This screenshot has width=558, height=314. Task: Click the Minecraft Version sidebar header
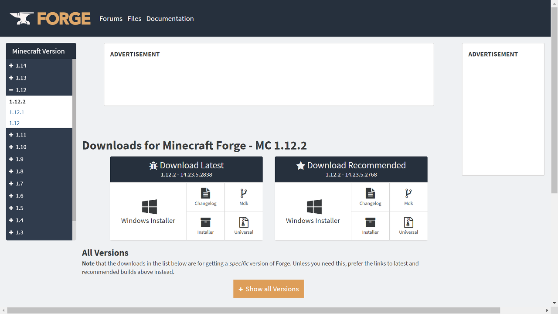pyautogui.click(x=41, y=51)
